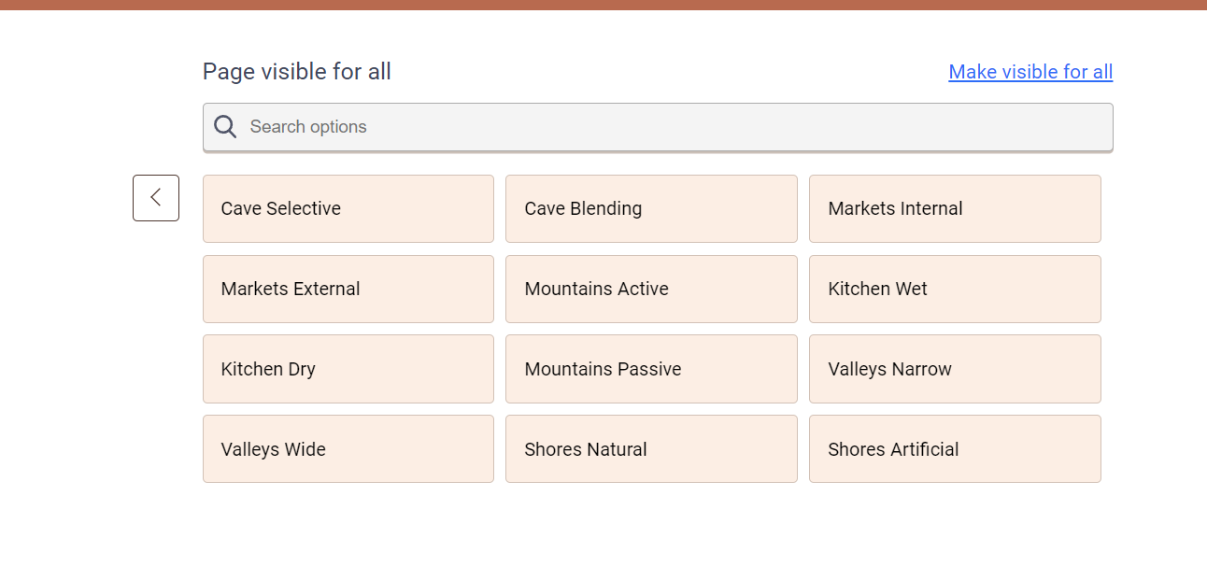The width and height of the screenshot is (1207, 566).
Task: Select the Cave Selective option
Action: point(348,208)
